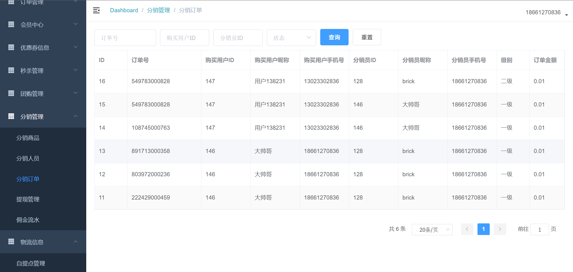Image resolution: width=573 pixels, height=272 pixels.
Task: Open the 20条/页 page size selector
Action: click(x=432, y=230)
